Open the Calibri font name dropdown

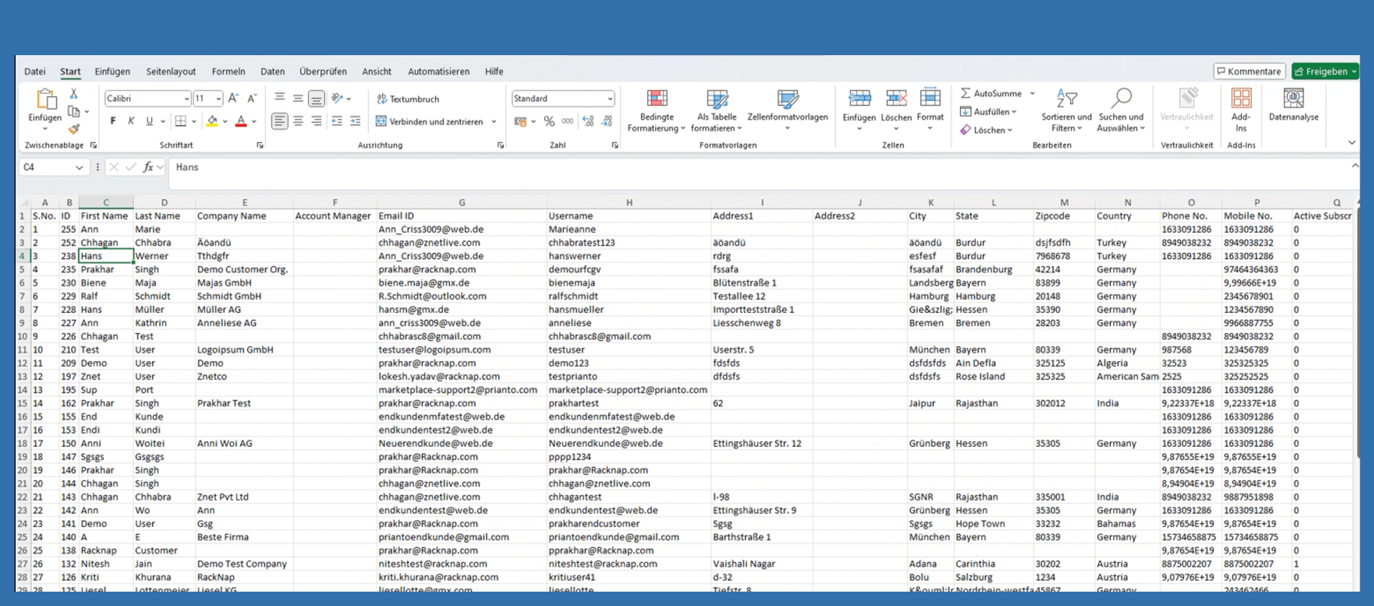pyautogui.click(x=186, y=99)
